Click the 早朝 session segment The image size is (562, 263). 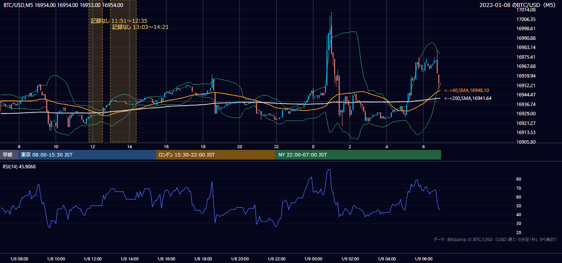(x=9, y=155)
